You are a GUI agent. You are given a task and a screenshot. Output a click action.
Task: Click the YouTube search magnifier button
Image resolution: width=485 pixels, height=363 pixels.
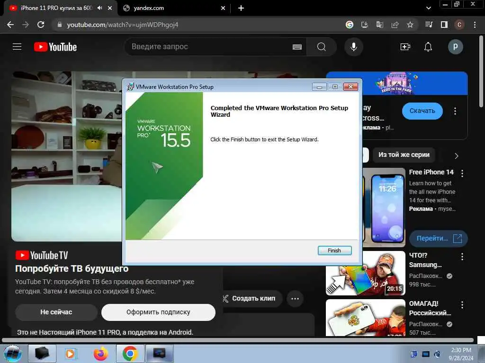(x=322, y=47)
